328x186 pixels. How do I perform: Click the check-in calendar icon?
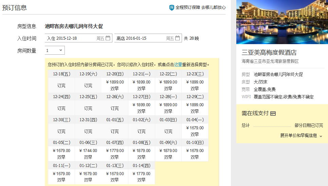coord(108,38)
